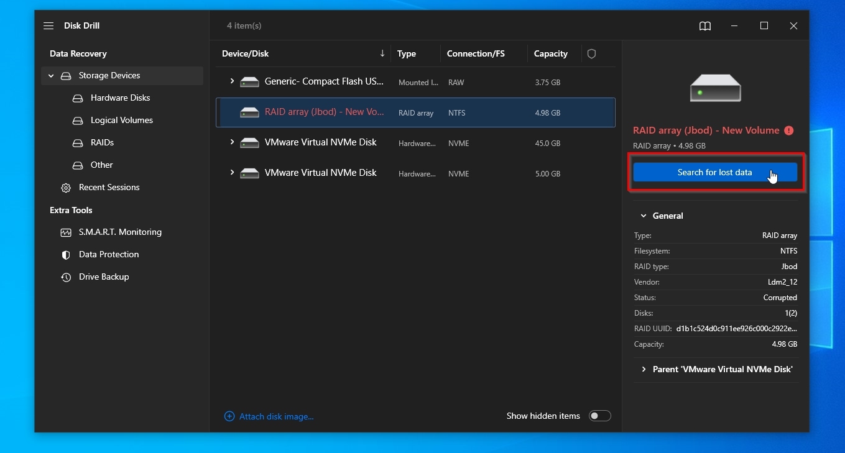Open the hamburger menu next to Disk Drill

point(48,26)
